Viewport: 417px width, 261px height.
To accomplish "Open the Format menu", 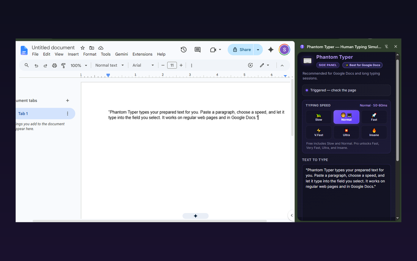I will [89, 54].
